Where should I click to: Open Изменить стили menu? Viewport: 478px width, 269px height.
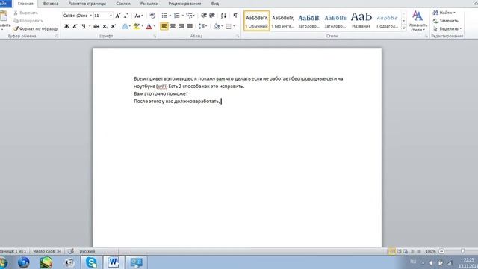click(x=418, y=21)
